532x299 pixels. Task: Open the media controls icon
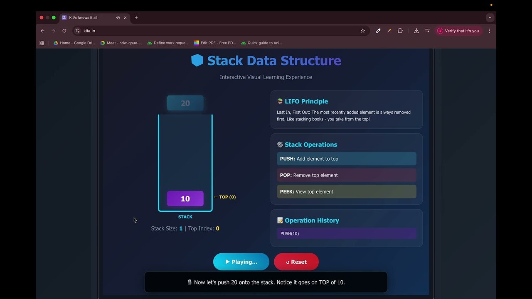tap(427, 31)
